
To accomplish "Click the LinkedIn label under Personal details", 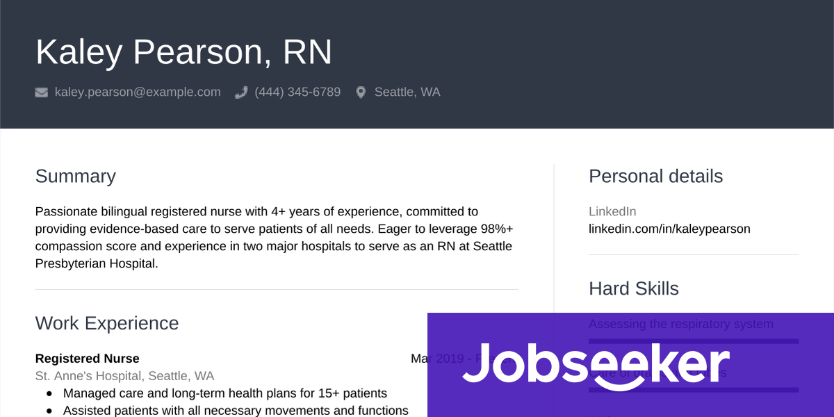I will click(612, 211).
